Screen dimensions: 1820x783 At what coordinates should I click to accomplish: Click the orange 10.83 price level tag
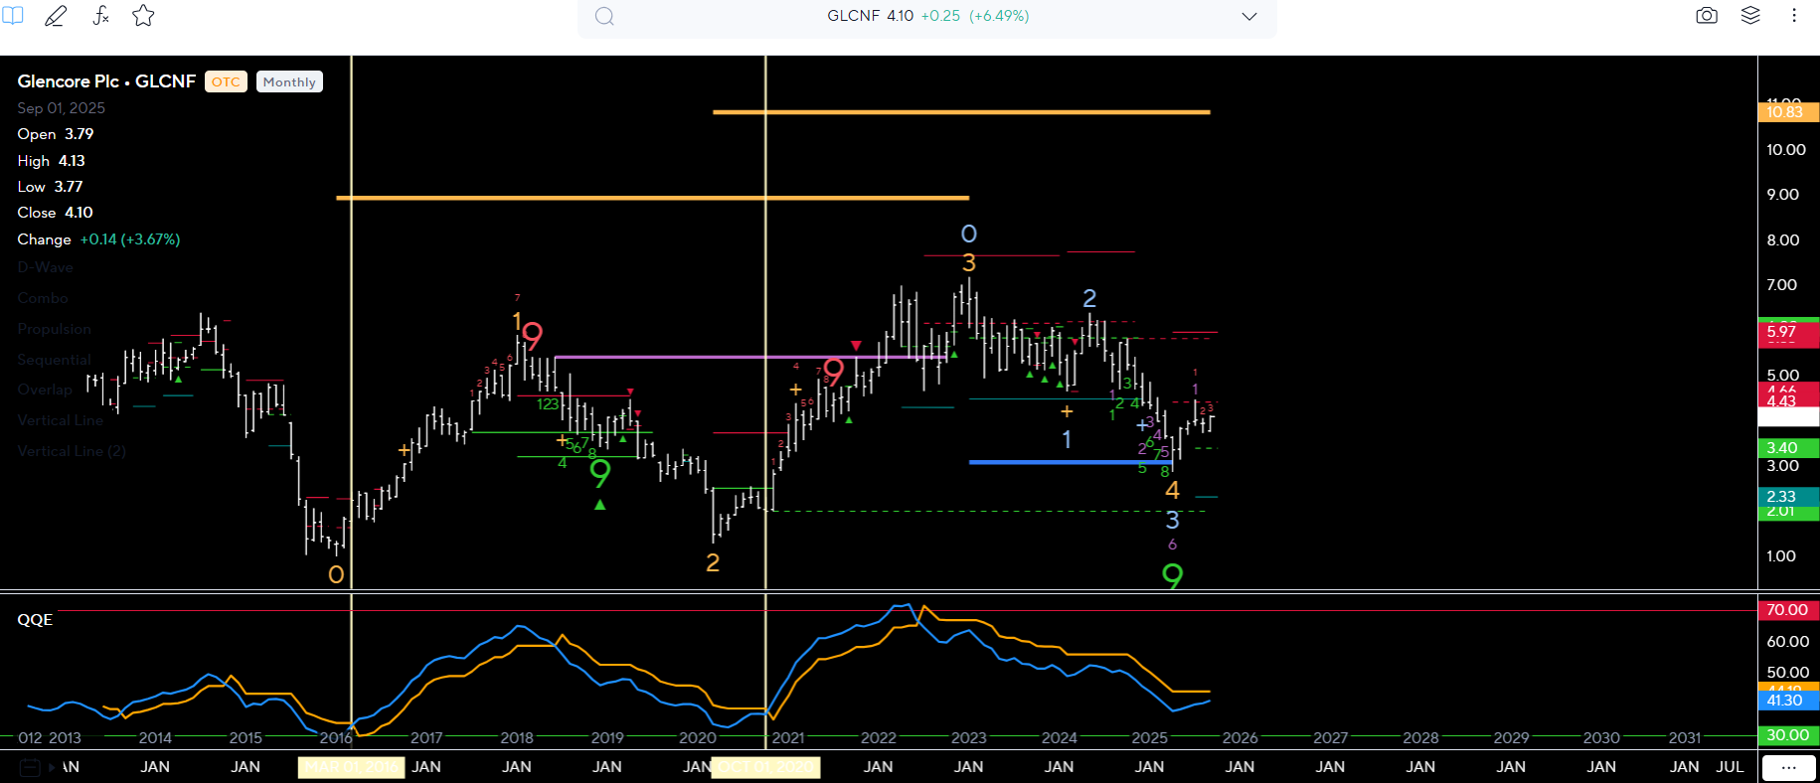(1786, 112)
